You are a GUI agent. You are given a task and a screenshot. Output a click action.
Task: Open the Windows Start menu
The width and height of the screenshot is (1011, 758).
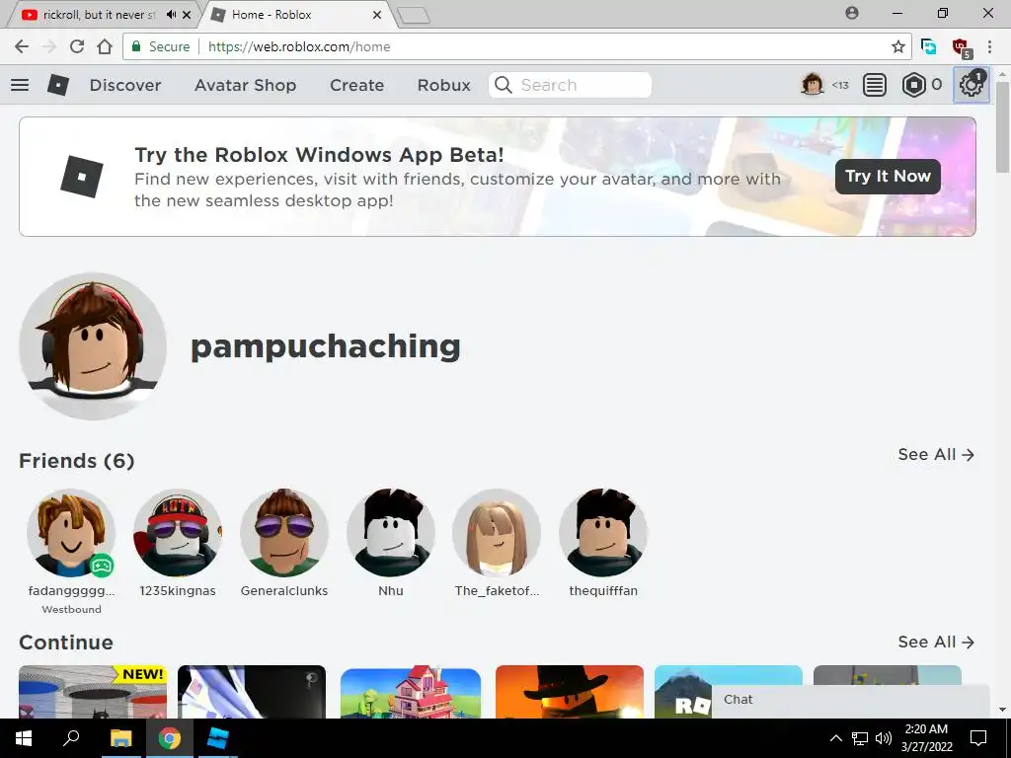pos(24,738)
